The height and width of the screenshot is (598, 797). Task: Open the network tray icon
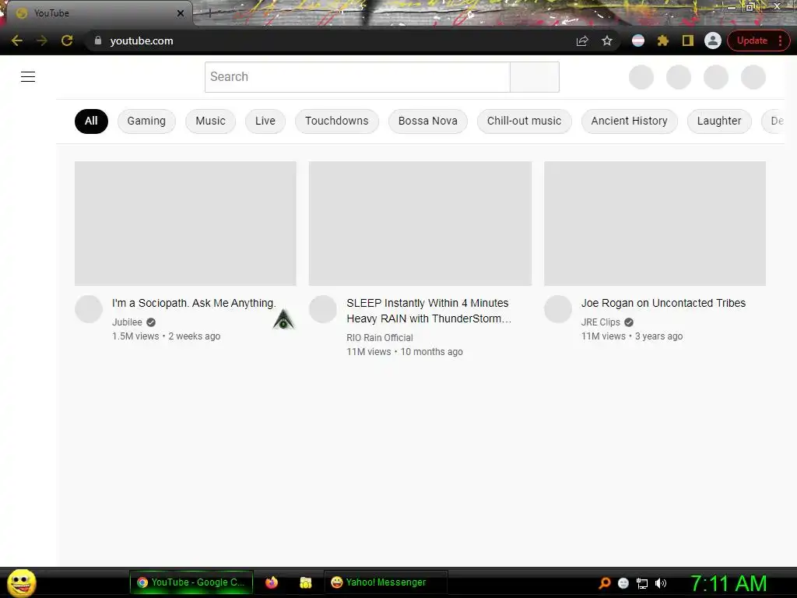click(642, 583)
